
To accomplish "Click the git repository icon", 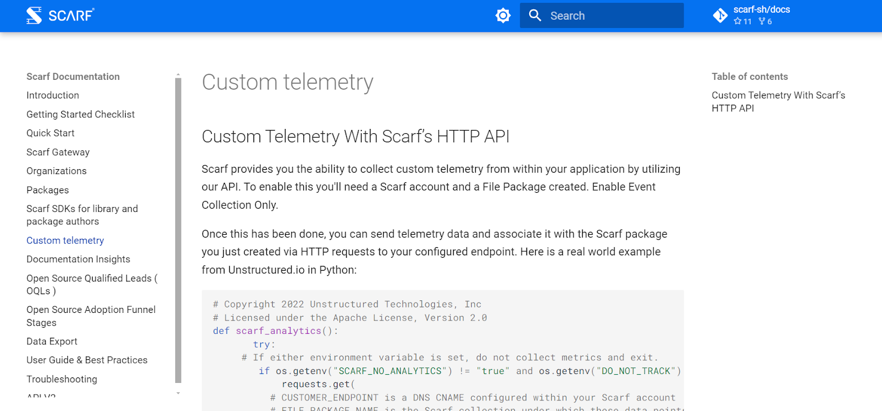I will pyautogui.click(x=720, y=15).
